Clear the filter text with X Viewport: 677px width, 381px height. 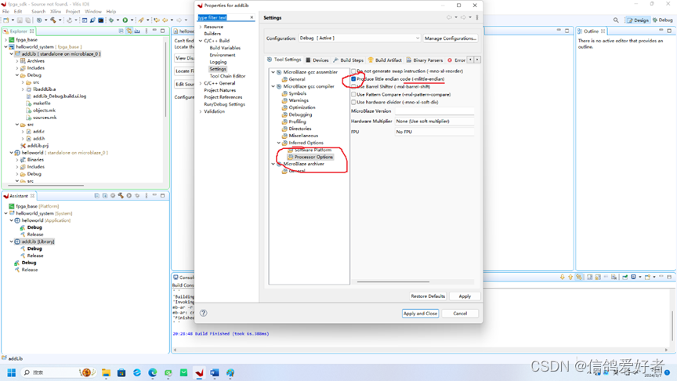coord(252,17)
